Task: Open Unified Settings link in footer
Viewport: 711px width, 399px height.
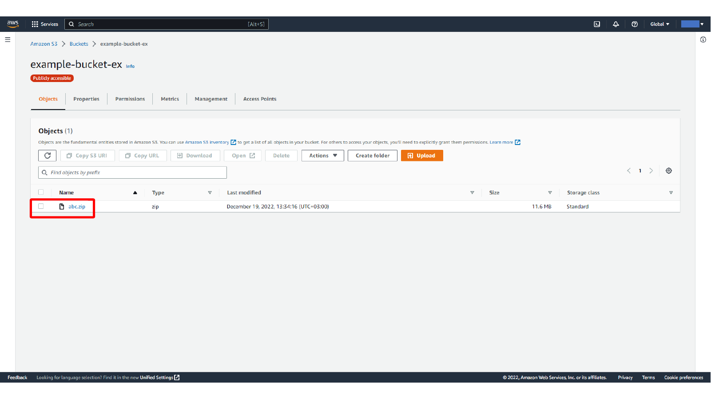Action: (156, 378)
